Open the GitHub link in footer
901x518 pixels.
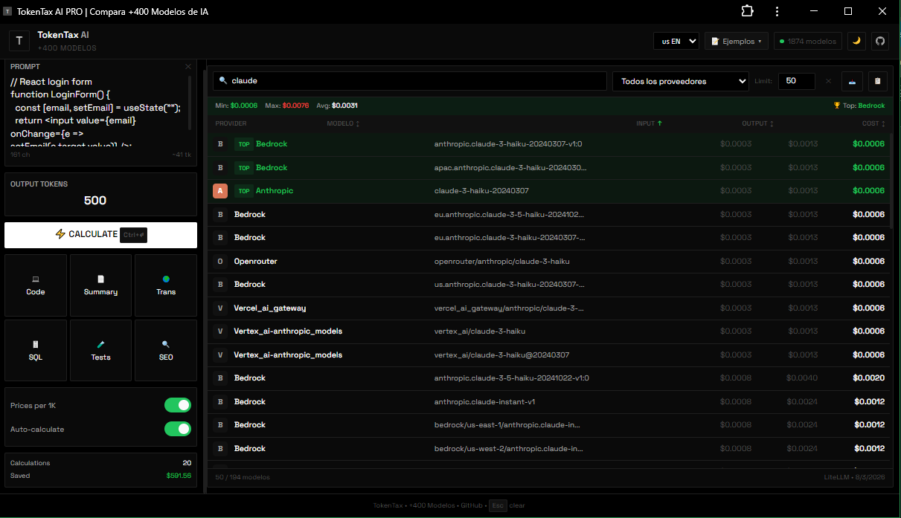click(x=472, y=505)
